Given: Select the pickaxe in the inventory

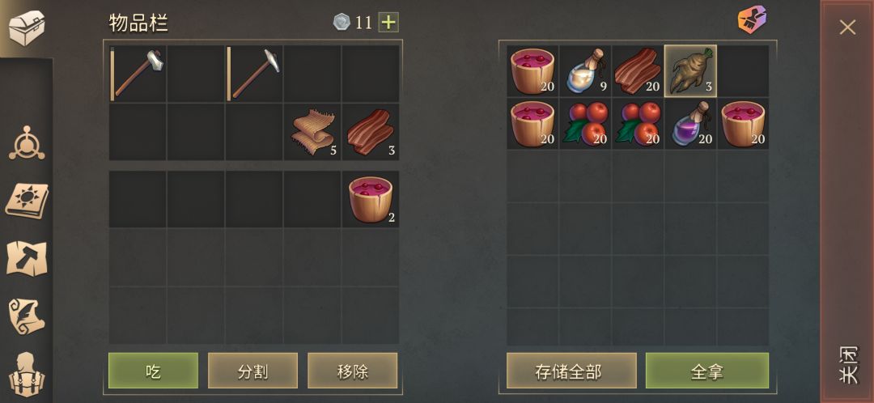Looking at the screenshot, I should pyautogui.click(x=253, y=74).
